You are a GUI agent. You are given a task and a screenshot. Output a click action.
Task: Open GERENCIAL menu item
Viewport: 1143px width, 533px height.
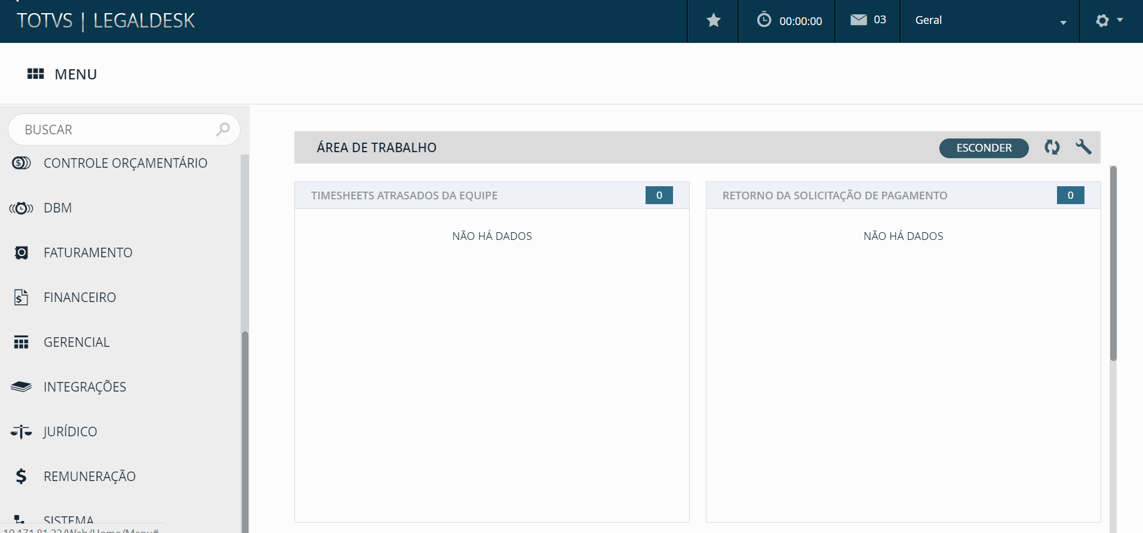click(76, 342)
